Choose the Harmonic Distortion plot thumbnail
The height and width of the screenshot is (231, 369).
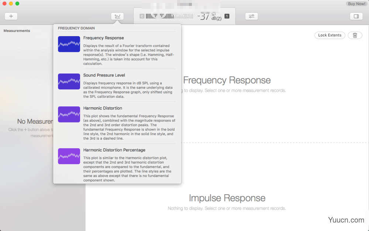click(x=69, y=114)
